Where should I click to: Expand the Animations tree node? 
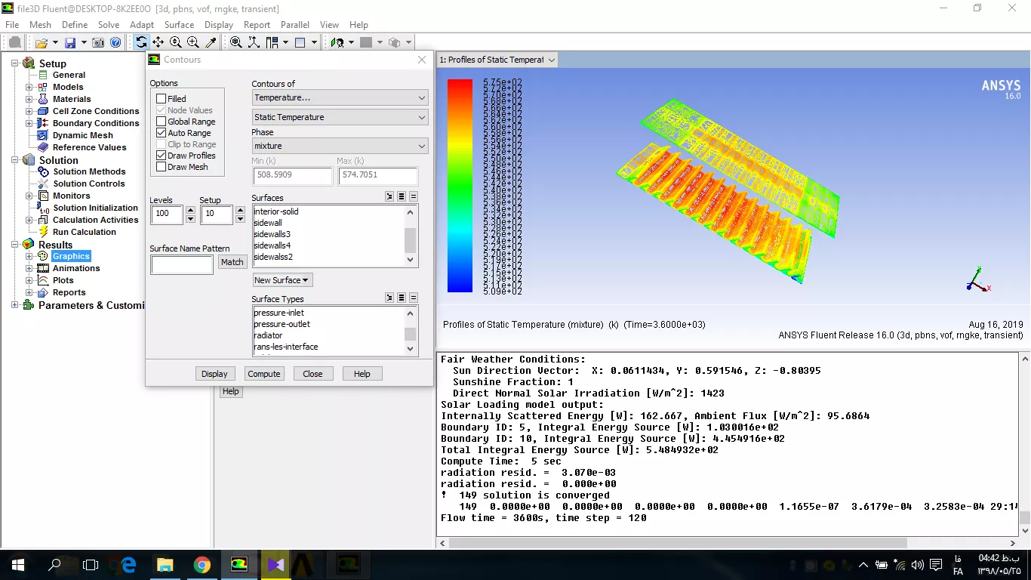point(29,268)
